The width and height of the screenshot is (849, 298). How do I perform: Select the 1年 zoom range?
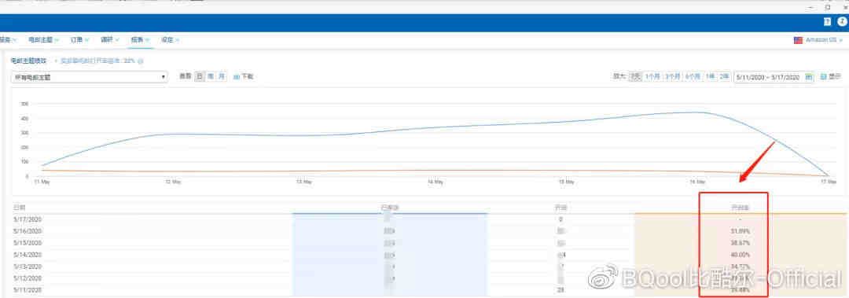[x=710, y=77]
